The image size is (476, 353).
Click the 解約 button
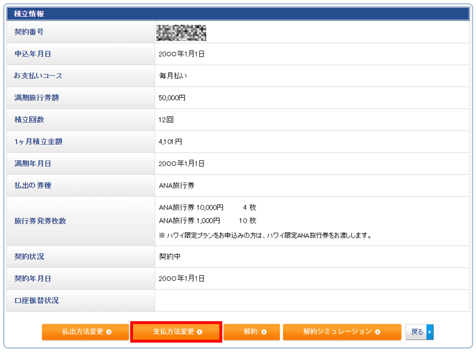[x=251, y=332]
